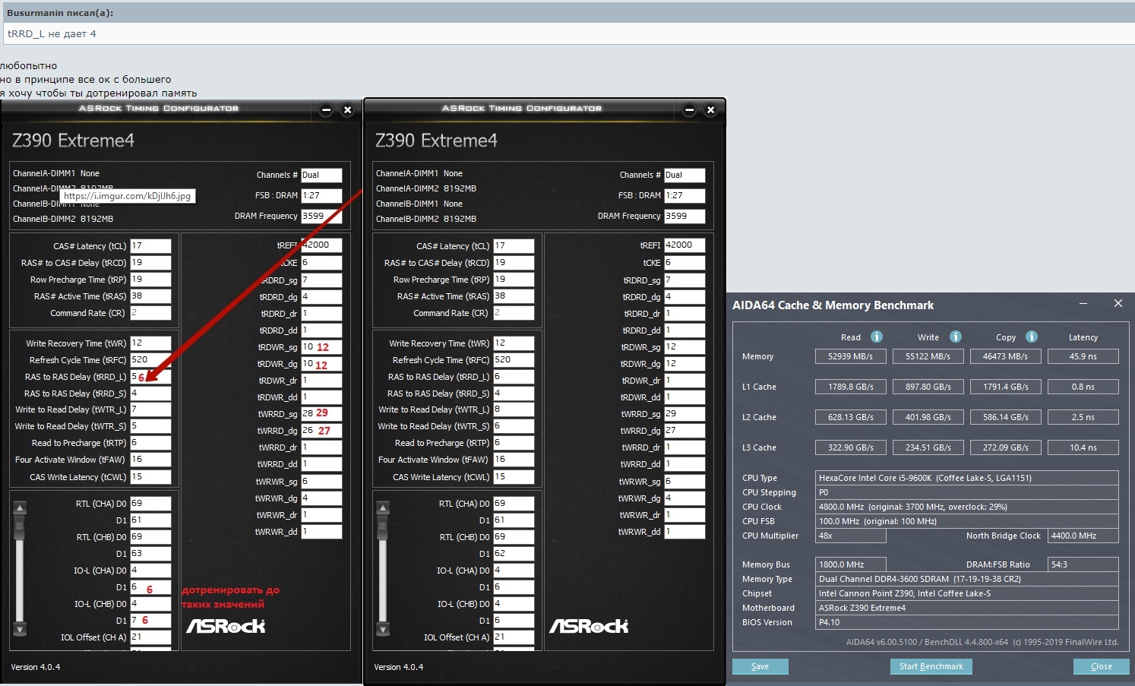Save the AIDA64 benchmark results
This screenshot has width=1135, height=686.
point(760,666)
